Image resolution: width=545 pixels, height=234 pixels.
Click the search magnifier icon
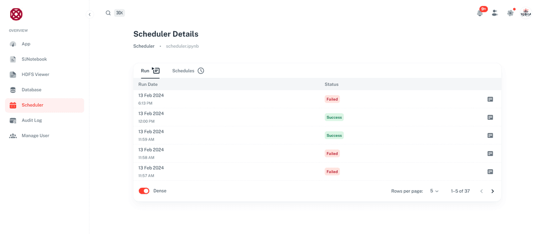coord(108,13)
